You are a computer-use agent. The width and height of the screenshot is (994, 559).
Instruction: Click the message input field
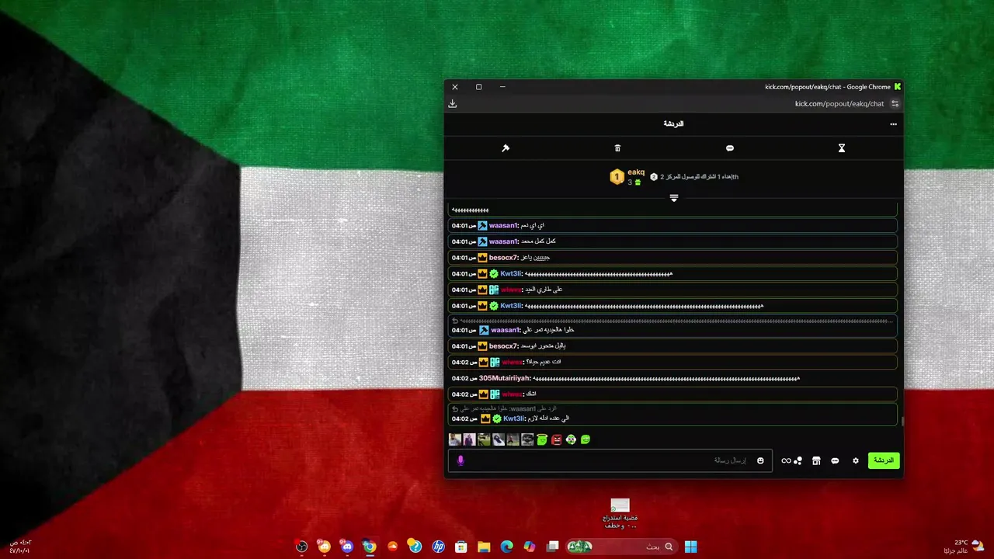[610, 460]
